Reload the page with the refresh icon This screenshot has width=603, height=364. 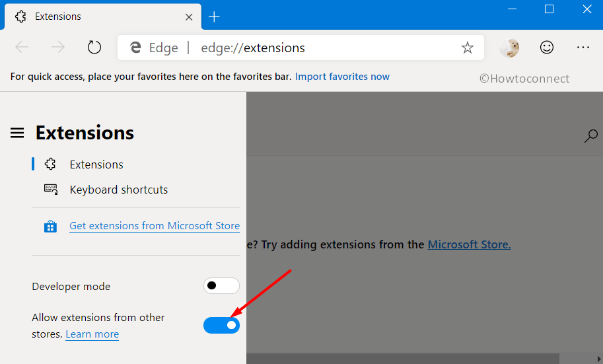click(94, 48)
